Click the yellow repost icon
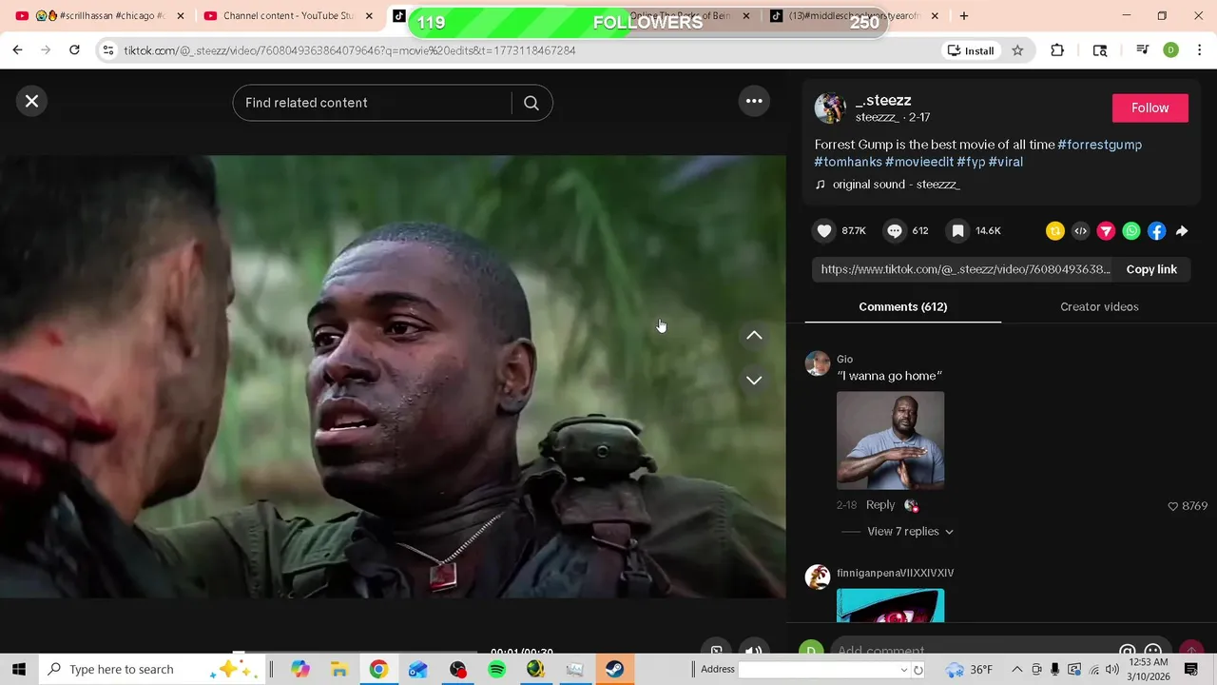Viewport: 1217px width, 685px height. click(1054, 230)
